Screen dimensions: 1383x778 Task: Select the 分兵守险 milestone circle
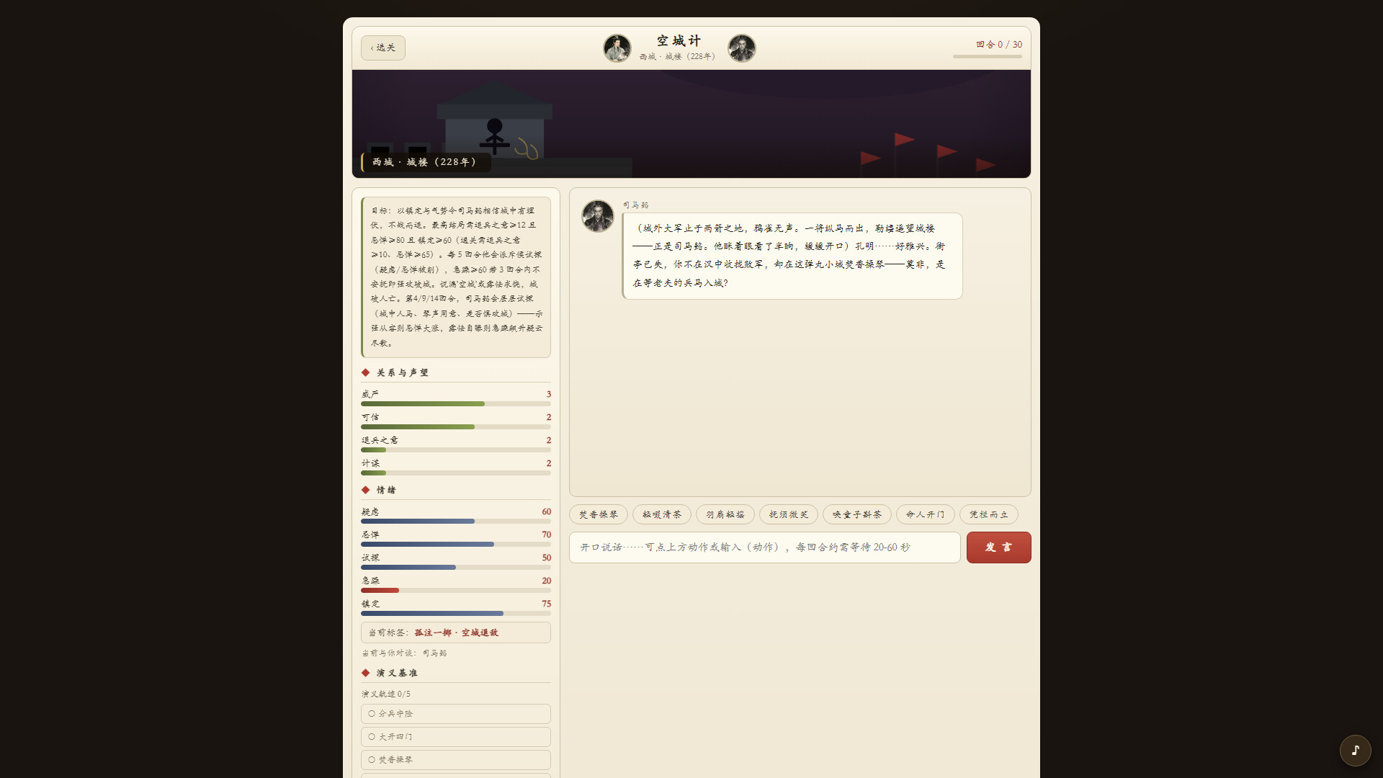point(372,714)
